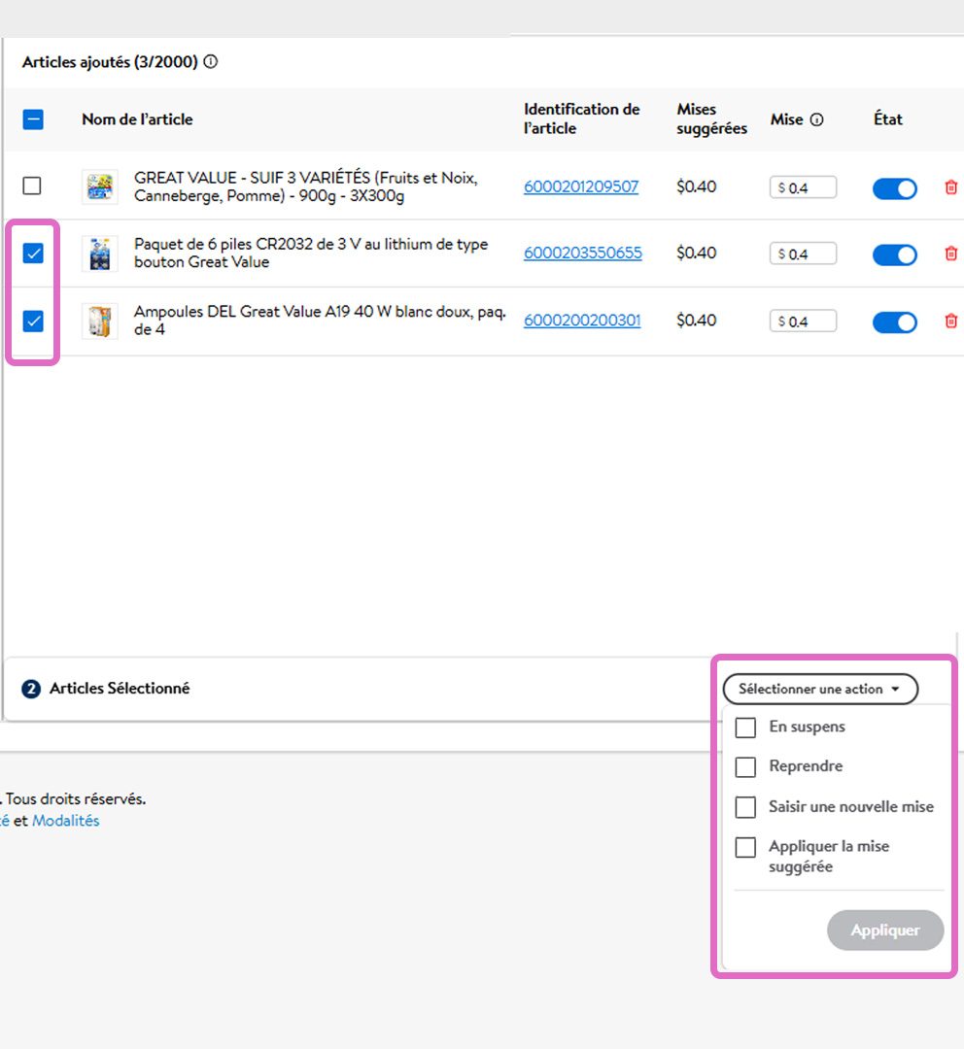Edit Mise field for CR2032 piles
The image size is (964, 1049).
[x=803, y=254]
